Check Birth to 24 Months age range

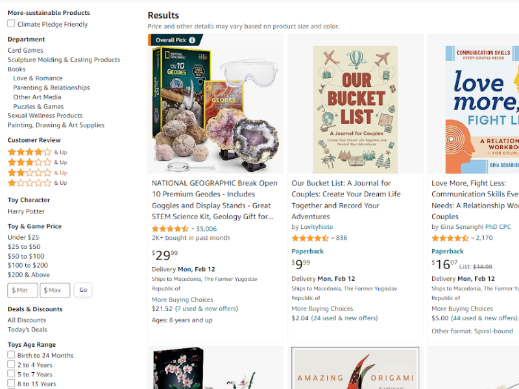tap(11, 355)
